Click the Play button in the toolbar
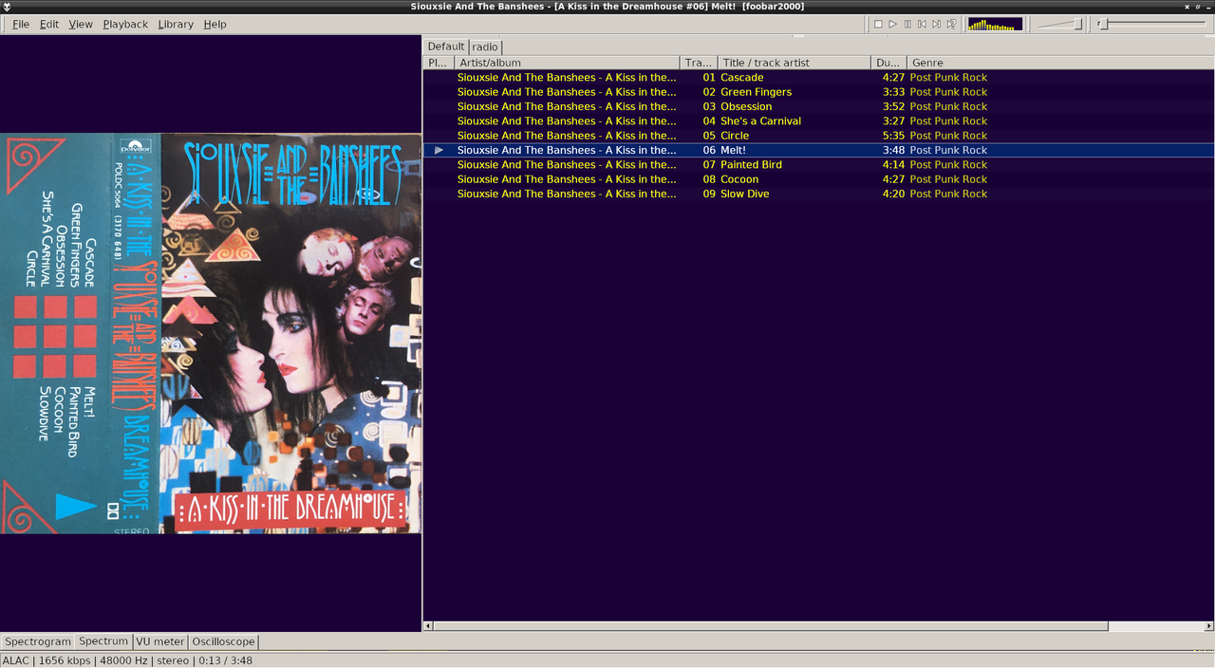The width and height of the screenshot is (1215, 668). 892,24
